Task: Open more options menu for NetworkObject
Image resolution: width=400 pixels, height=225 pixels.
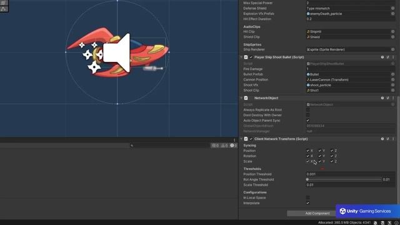Action: pyautogui.click(x=393, y=98)
